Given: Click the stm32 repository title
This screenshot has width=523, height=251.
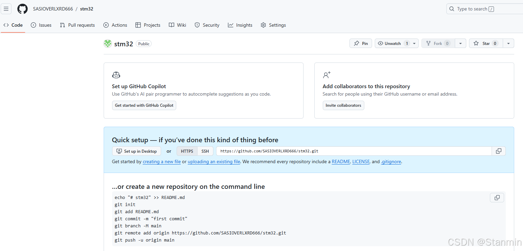Looking at the screenshot, I should pyautogui.click(x=124, y=44).
